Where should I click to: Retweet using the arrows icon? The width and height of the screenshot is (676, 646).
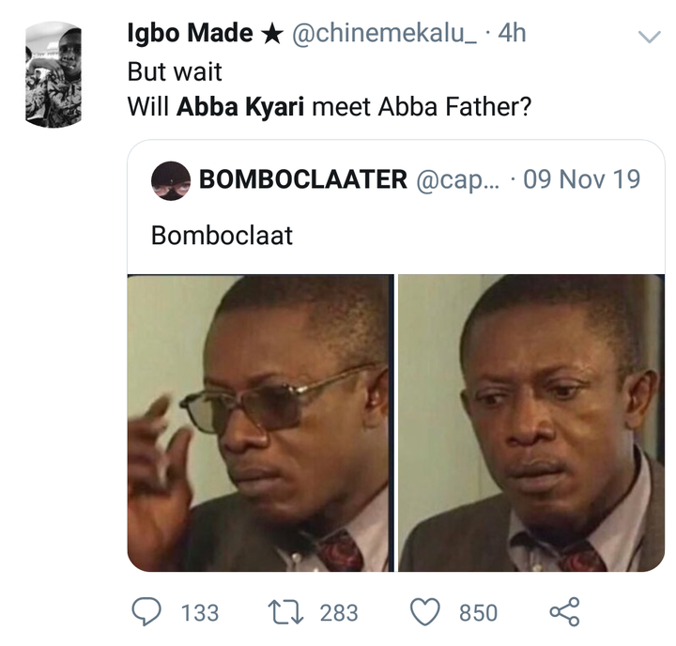[285, 612]
